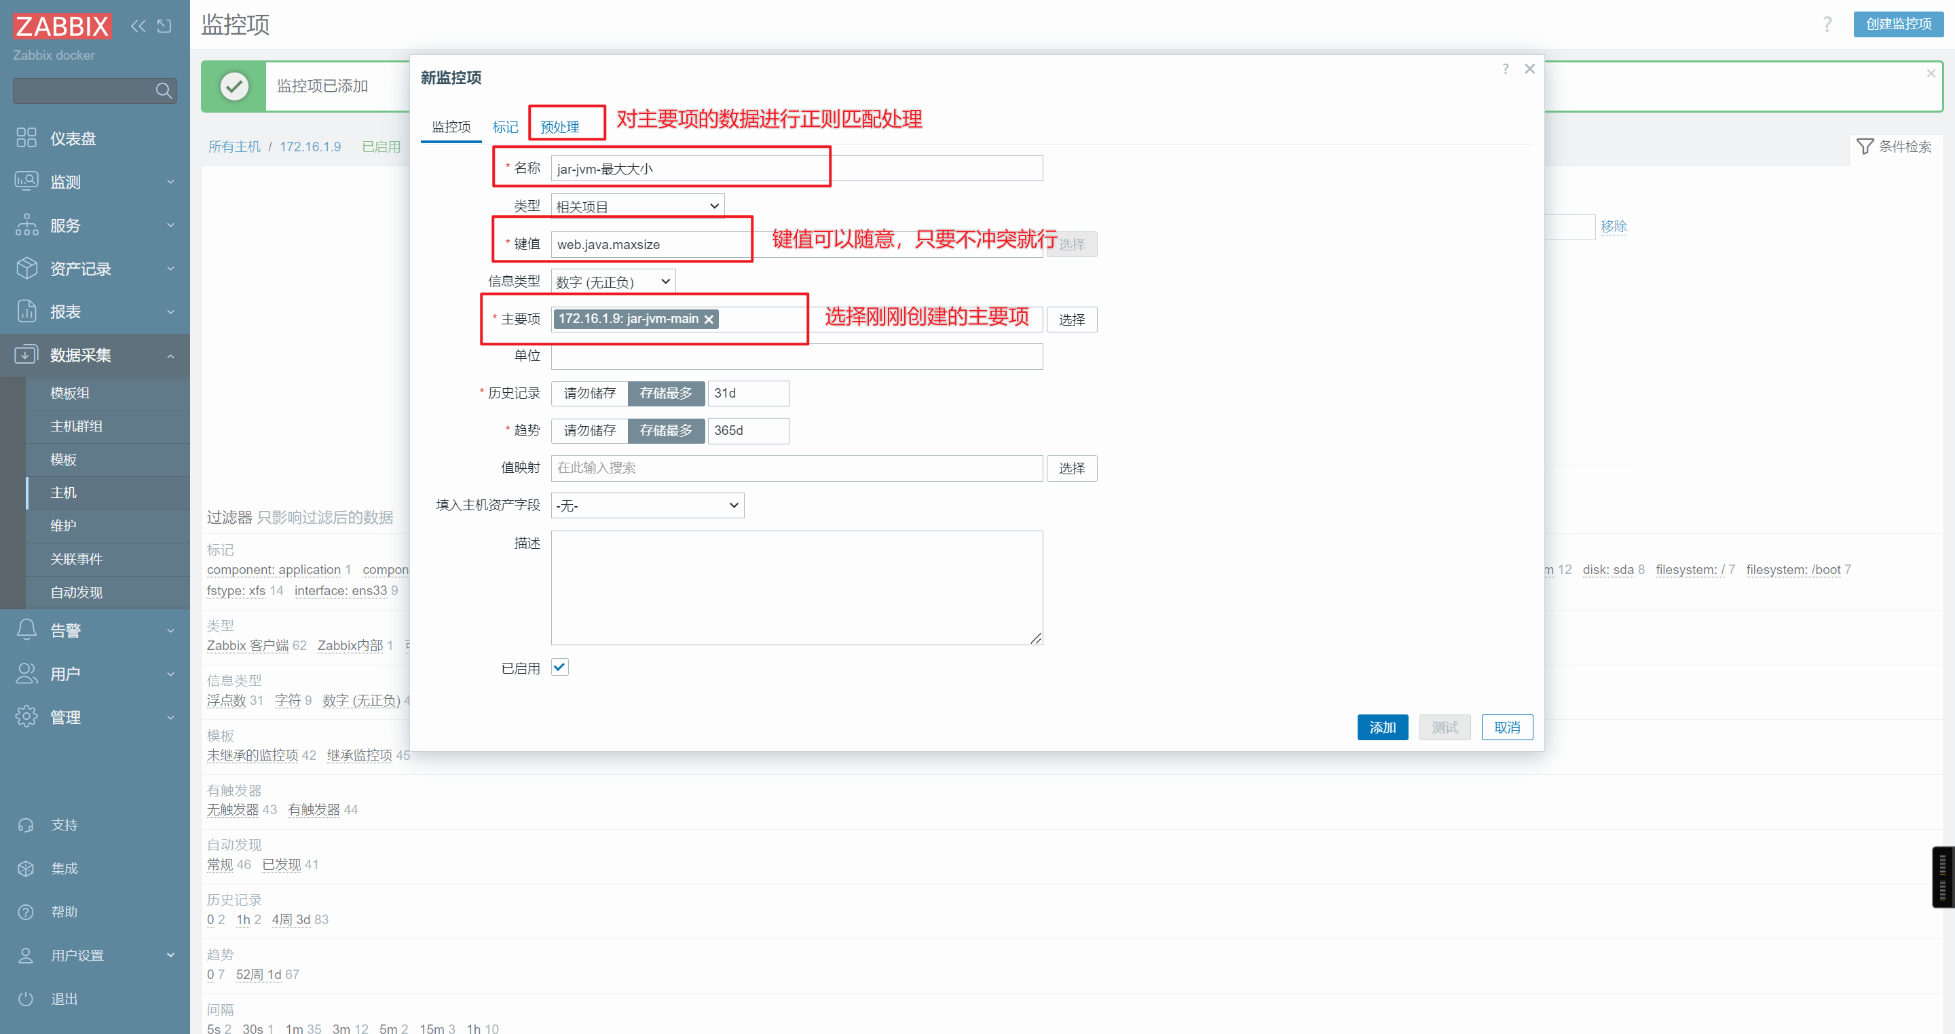This screenshot has width=1955, height=1034.
Task: Open the 信息类型 dropdown showing 数字 (无正负)
Action: tap(613, 282)
